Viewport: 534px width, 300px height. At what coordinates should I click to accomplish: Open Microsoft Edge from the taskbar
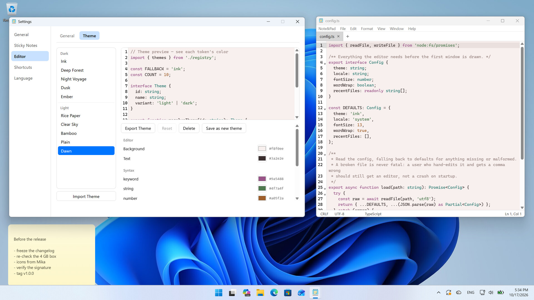pos(274,292)
